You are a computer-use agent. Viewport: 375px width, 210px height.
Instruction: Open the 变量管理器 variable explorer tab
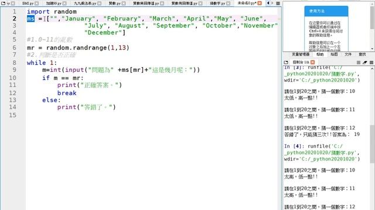(x=301, y=54)
